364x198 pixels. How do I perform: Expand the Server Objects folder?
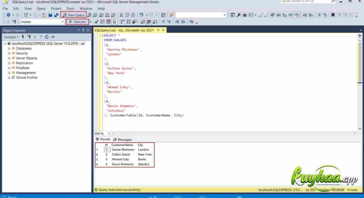coord(9,58)
